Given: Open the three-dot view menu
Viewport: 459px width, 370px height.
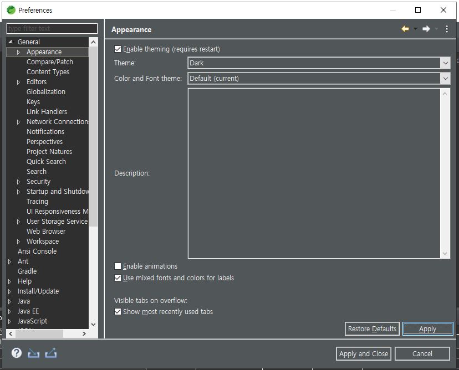Looking at the screenshot, I should pos(447,29).
